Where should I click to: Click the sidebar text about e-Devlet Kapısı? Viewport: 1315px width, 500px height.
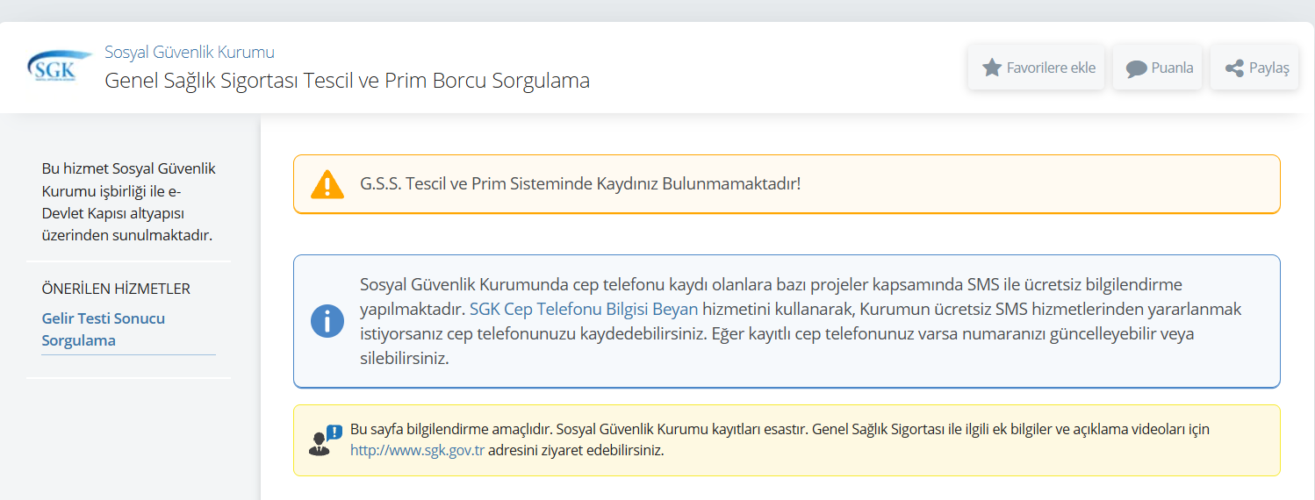(128, 202)
